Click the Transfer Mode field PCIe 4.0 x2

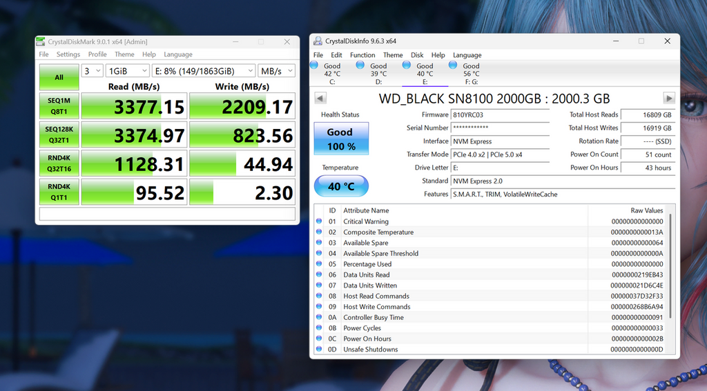pyautogui.click(x=500, y=154)
